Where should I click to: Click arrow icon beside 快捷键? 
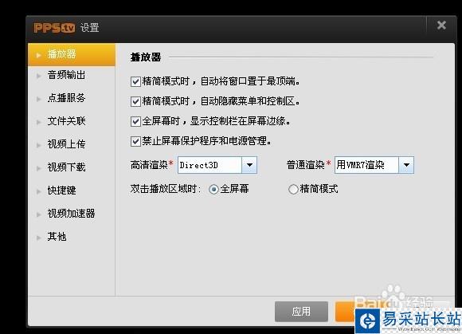pos(38,191)
